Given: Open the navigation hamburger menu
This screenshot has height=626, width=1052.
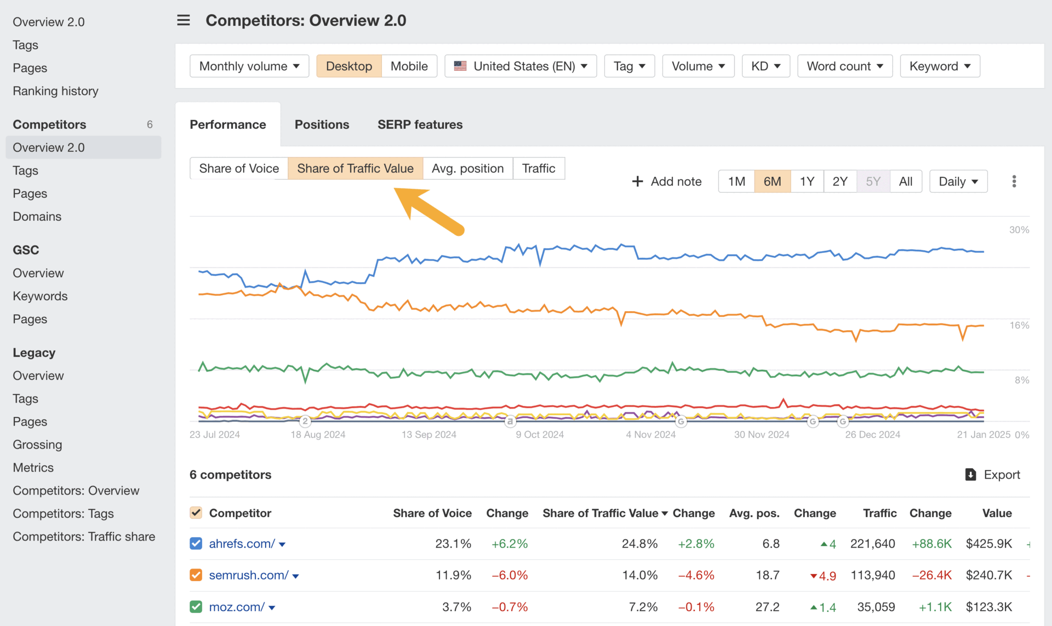Looking at the screenshot, I should (x=183, y=20).
